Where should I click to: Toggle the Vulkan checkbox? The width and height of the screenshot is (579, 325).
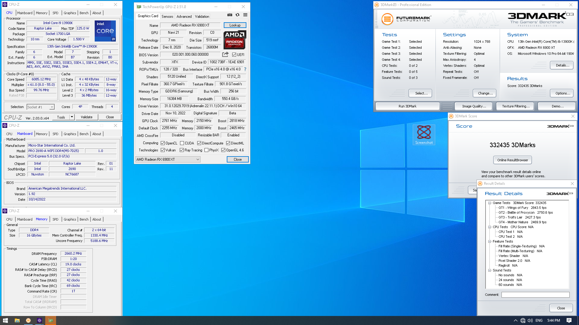pos(163,150)
